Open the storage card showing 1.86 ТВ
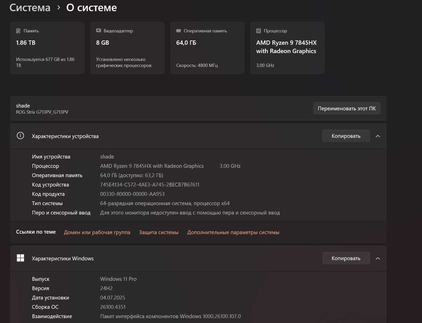The height and width of the screenshot is (323, 422). (47, 48)
